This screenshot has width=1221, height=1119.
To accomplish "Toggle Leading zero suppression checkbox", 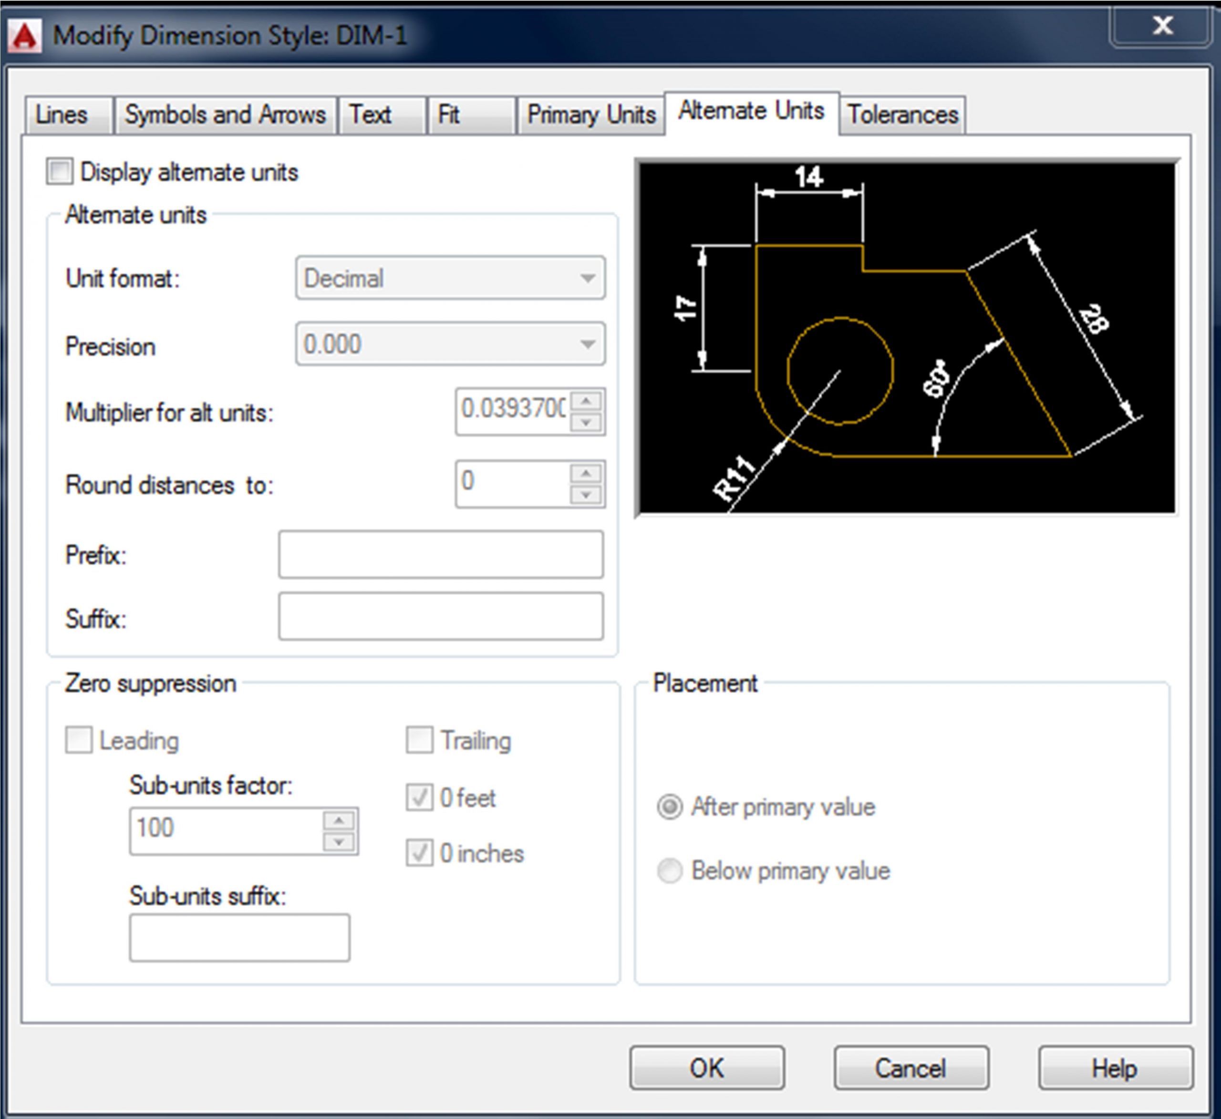I will [79, 740].
